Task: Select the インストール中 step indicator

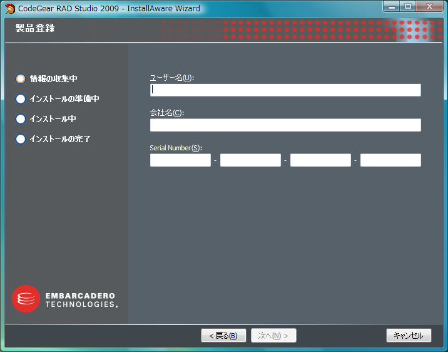Action: pyautogui.click(x=21, y=119)
